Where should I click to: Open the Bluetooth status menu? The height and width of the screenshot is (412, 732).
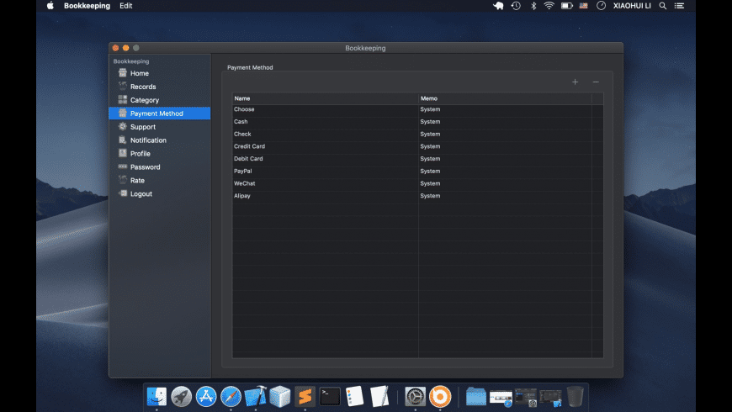[533, 6]
